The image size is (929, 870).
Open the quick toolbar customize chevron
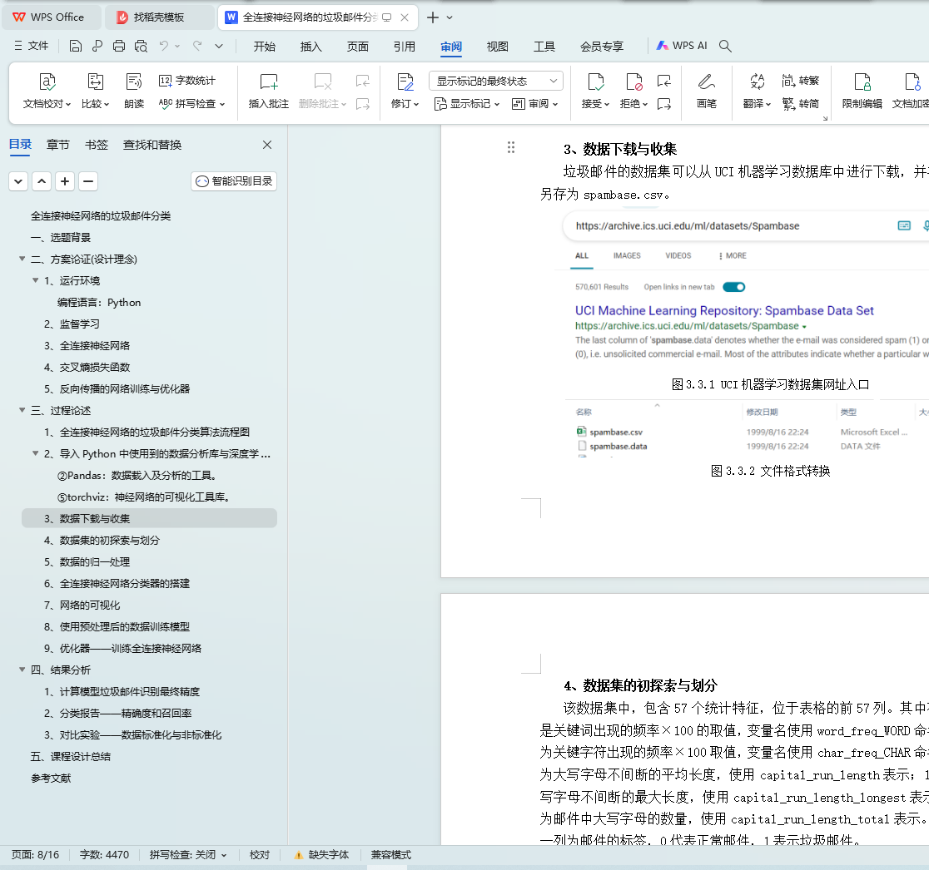[x=219, y=47]
